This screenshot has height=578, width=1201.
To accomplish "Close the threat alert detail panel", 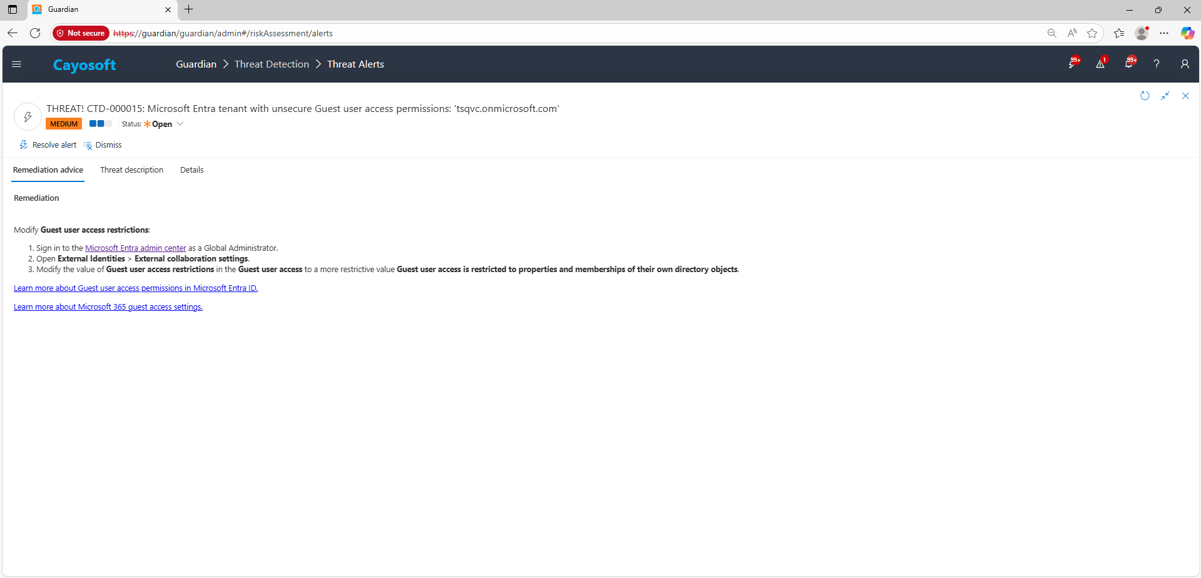I will point(1185,96).
